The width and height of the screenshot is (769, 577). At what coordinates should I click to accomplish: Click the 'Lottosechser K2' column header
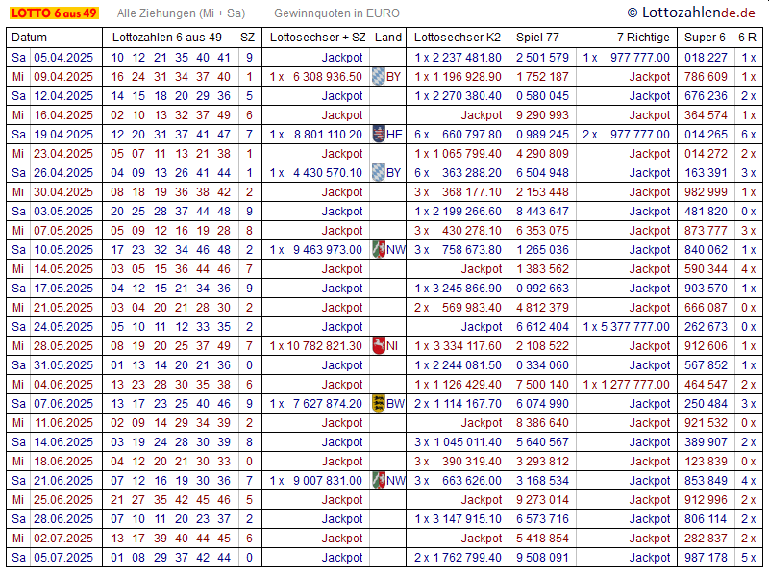tap(458, 38)
